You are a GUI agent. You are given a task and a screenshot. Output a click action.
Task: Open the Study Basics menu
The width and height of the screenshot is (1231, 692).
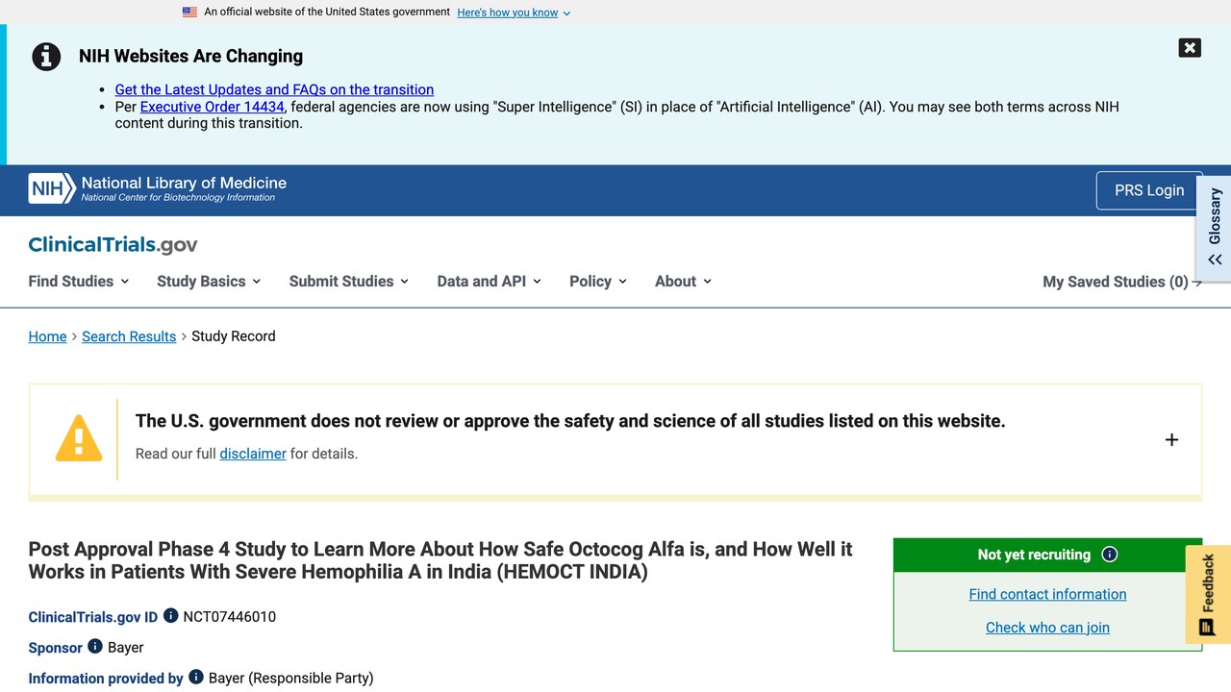(x=209, y=282)
